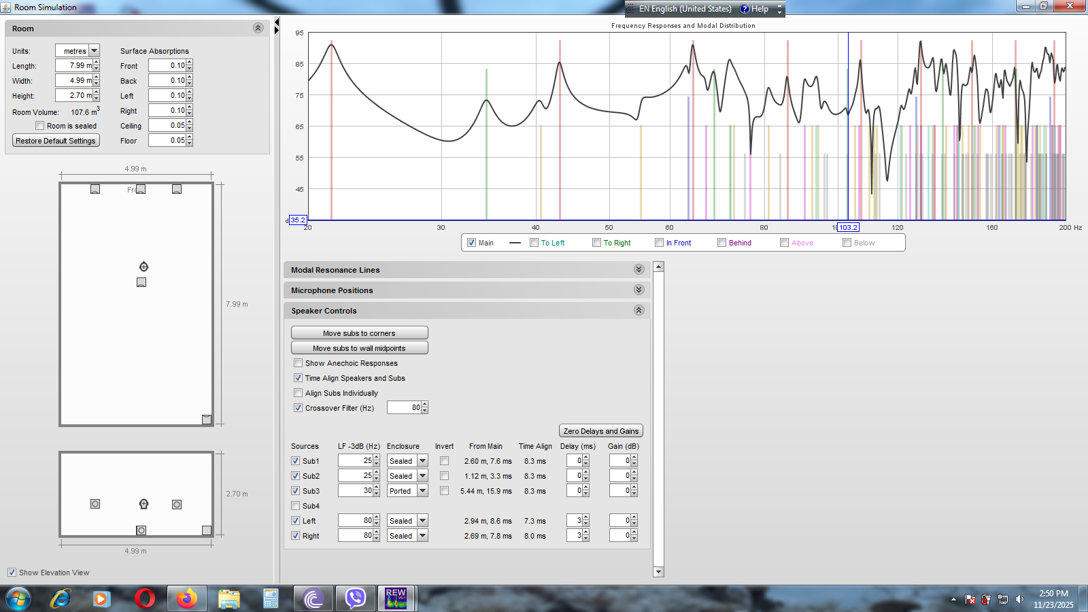Click Zero Delays and Gains button
The image size is (1088, 612).
point(600,431)
